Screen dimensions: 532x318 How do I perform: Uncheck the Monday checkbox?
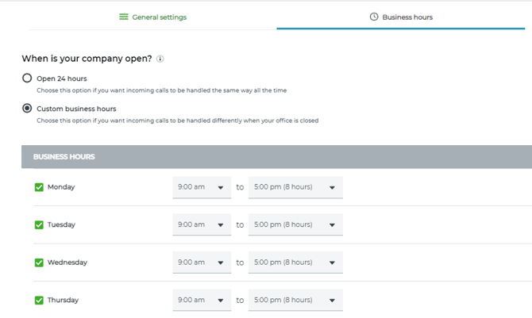(39, 187)
